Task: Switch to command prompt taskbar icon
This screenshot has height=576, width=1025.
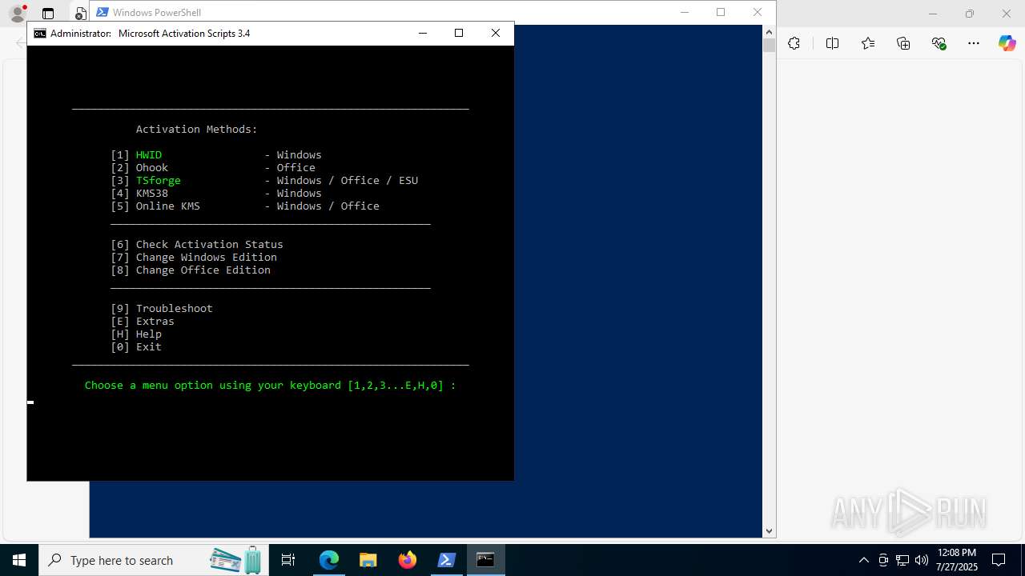Action: (x=485, y=560)
